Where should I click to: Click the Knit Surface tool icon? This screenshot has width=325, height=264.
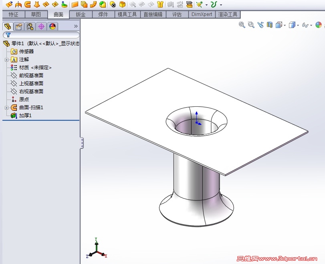pos(160,4)
